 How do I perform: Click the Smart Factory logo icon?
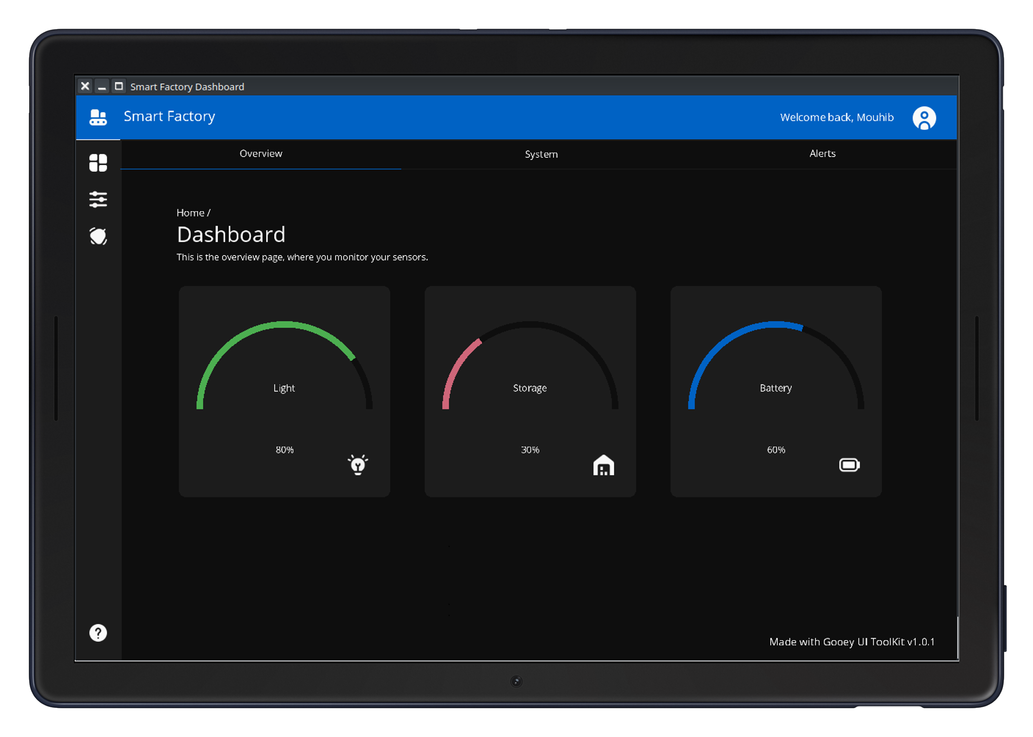98,117
